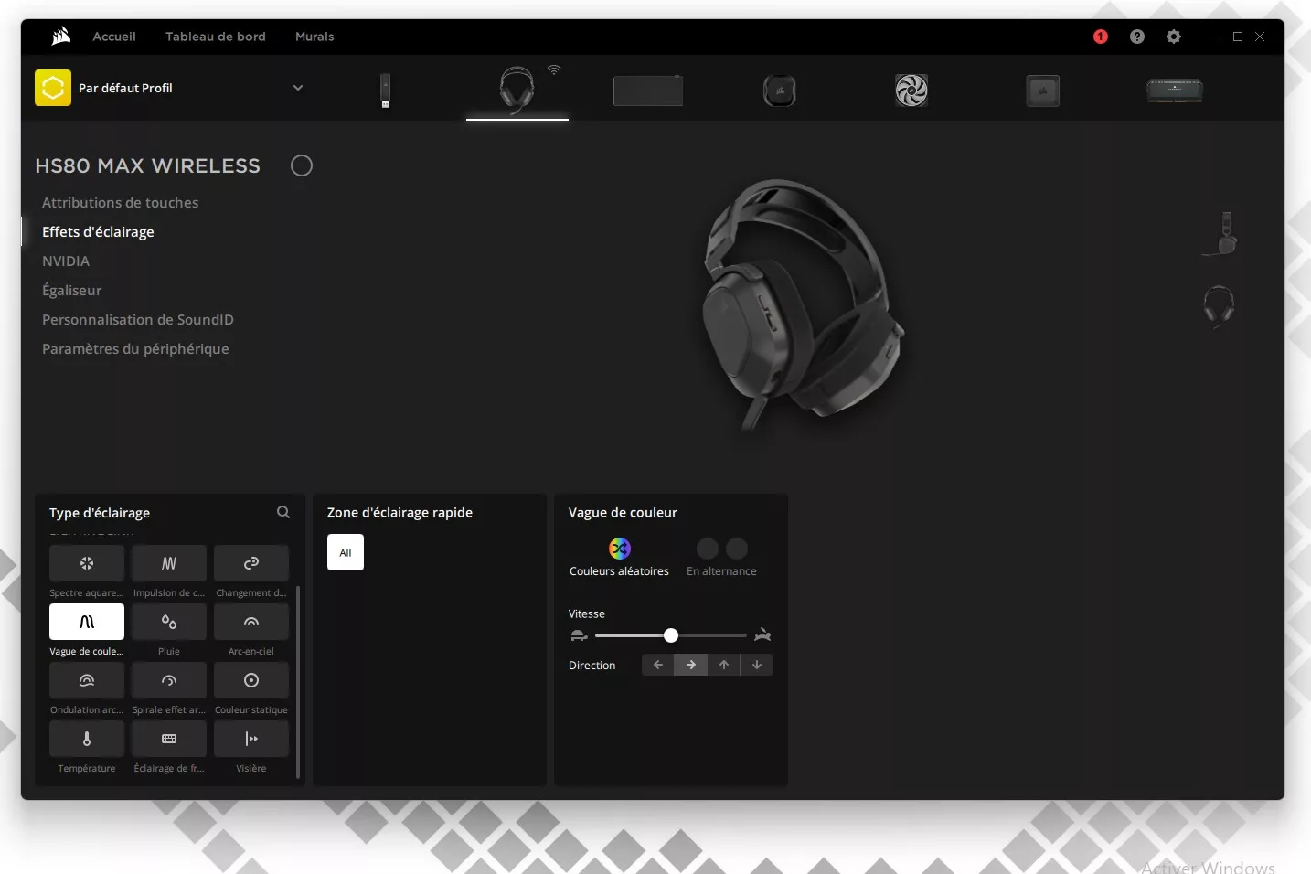Open the Égaliseur section
Viewport: 1311px width, 874px height.
pos(71,291)
